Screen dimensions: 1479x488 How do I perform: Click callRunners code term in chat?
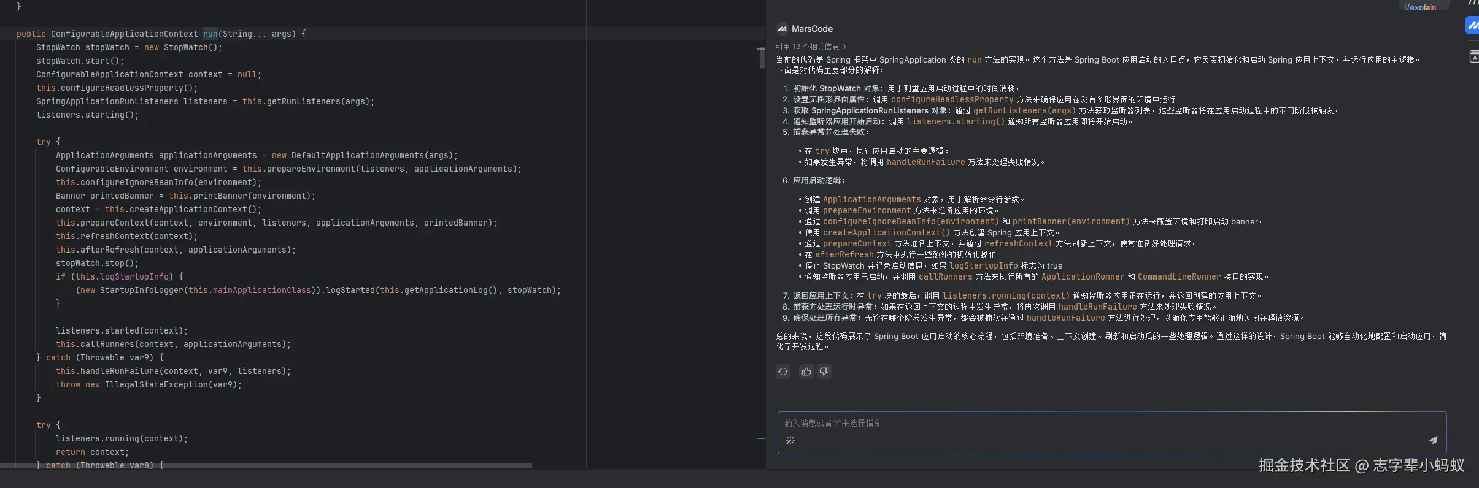(x=946, y=277)
